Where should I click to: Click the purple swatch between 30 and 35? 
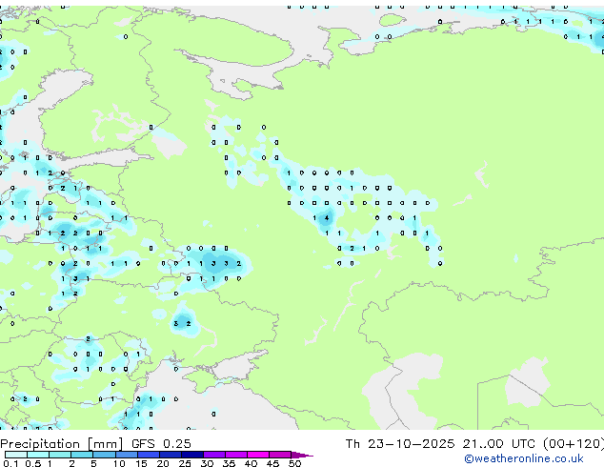[x=214, y=455]
